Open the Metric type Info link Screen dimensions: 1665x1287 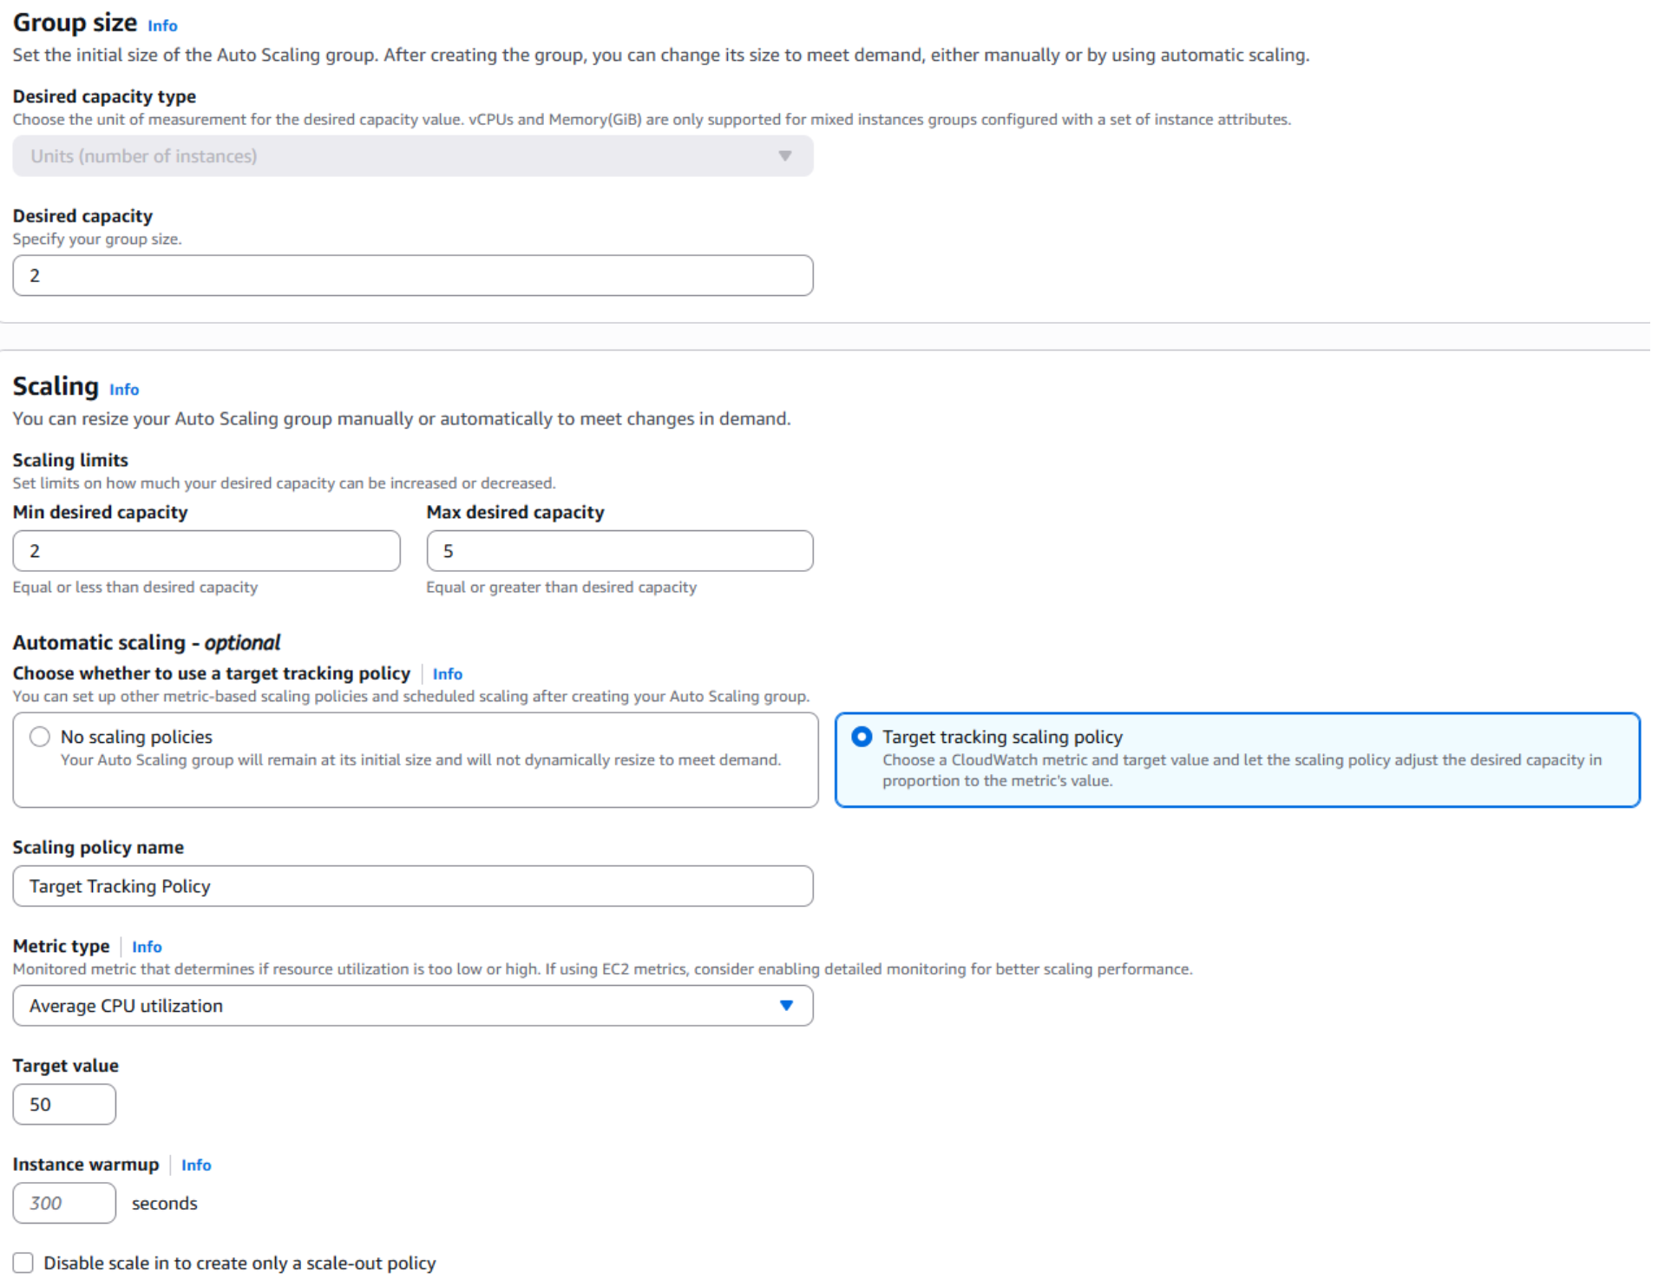(146, 946)
